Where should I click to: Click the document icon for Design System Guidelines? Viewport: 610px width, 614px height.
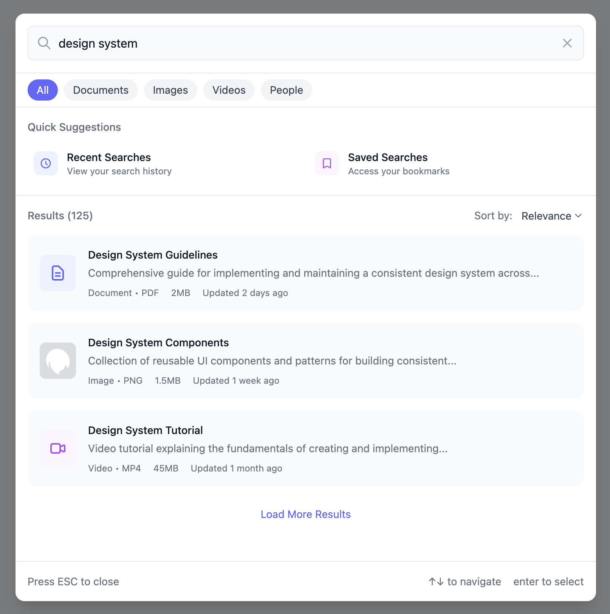[58, 273]
